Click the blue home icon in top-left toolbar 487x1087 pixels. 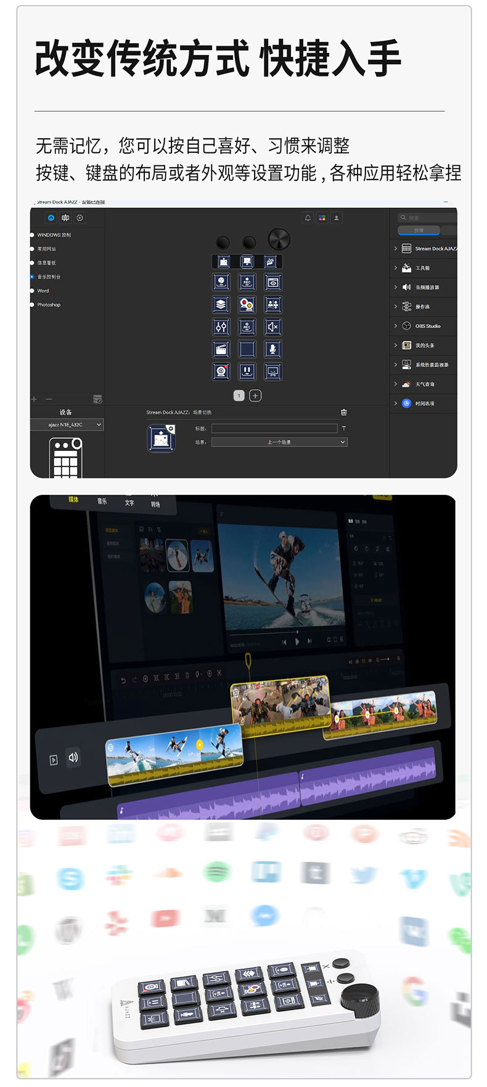pos(51,218)
